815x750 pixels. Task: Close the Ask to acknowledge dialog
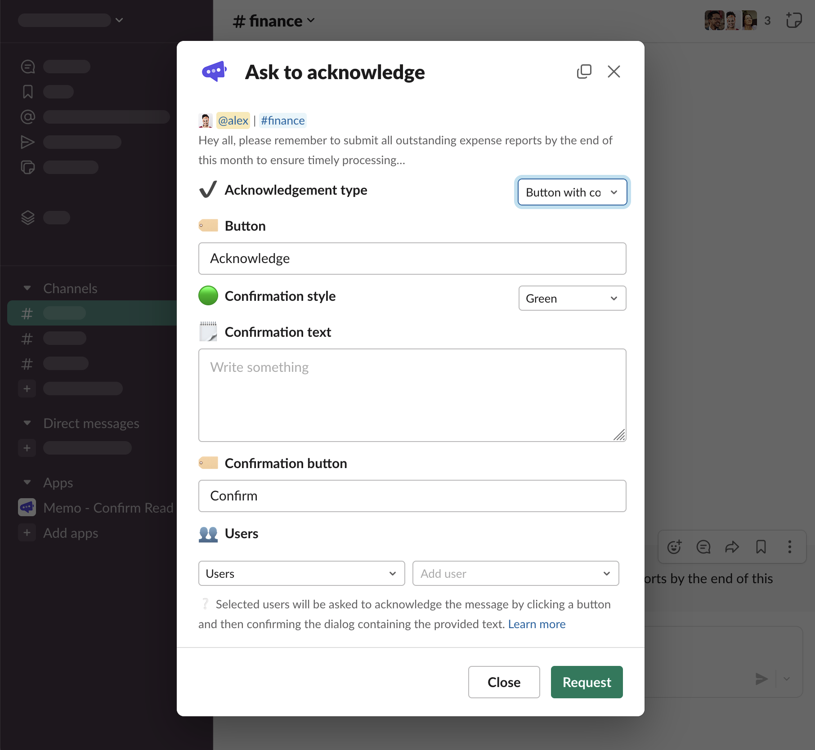pos(613,71)
